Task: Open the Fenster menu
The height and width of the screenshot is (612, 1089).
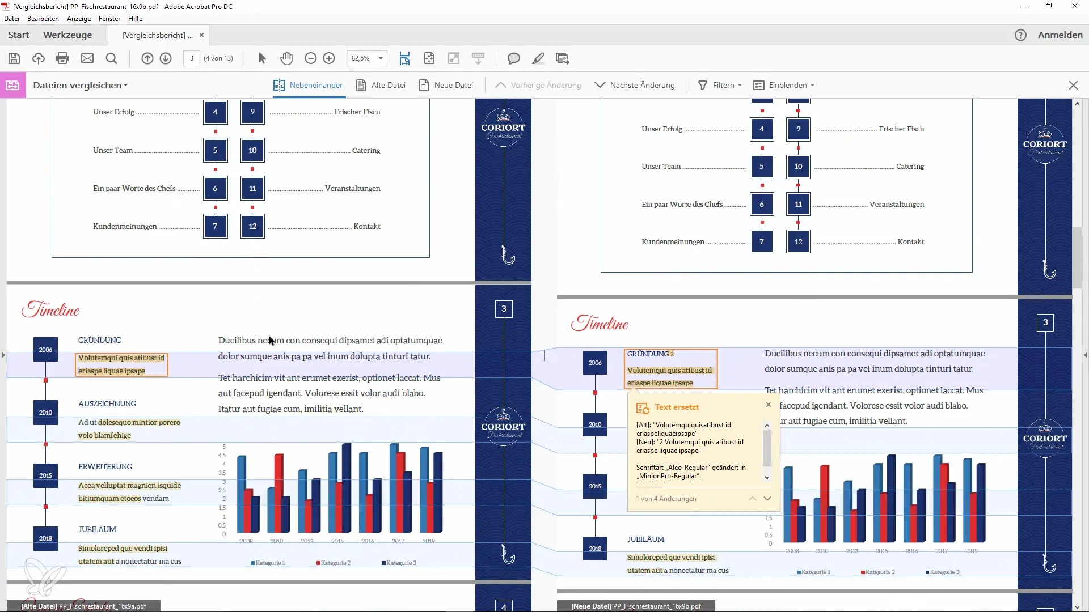Action: pyautogui.click(x=109, y=19)
